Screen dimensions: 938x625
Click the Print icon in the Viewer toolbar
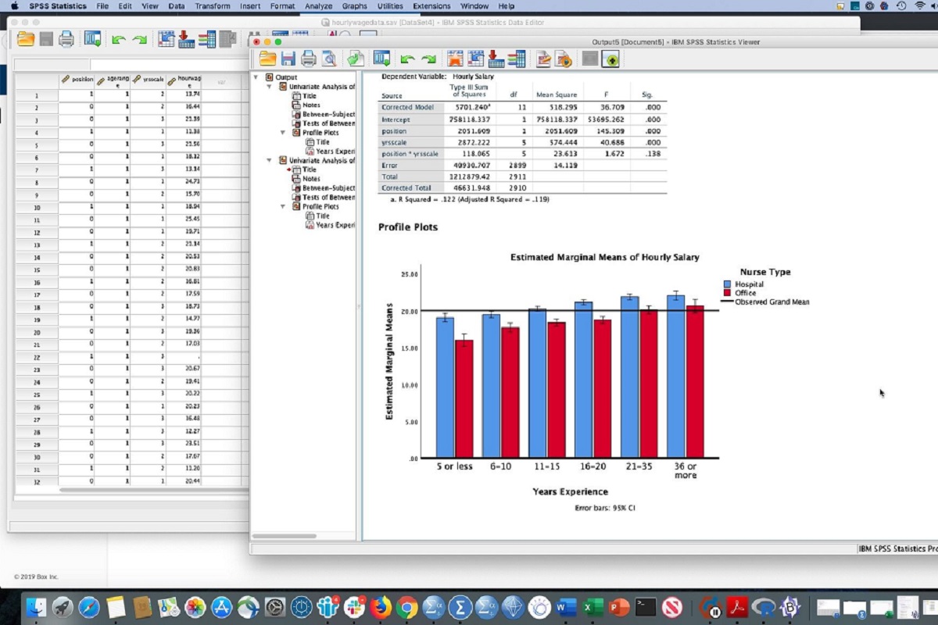click(x=307, y=58)
